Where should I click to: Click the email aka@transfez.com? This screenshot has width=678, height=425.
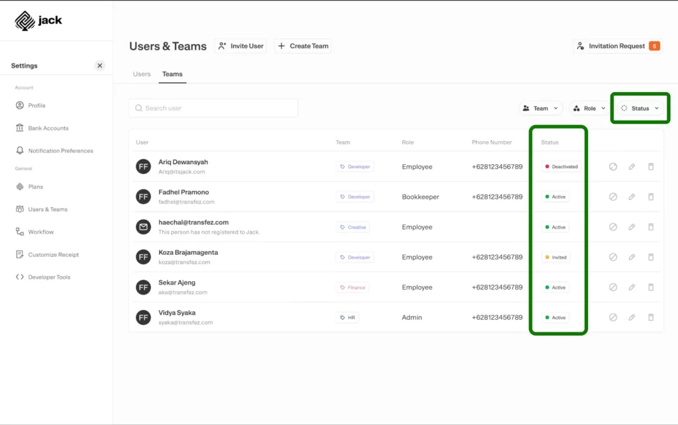tap(183, 292)
